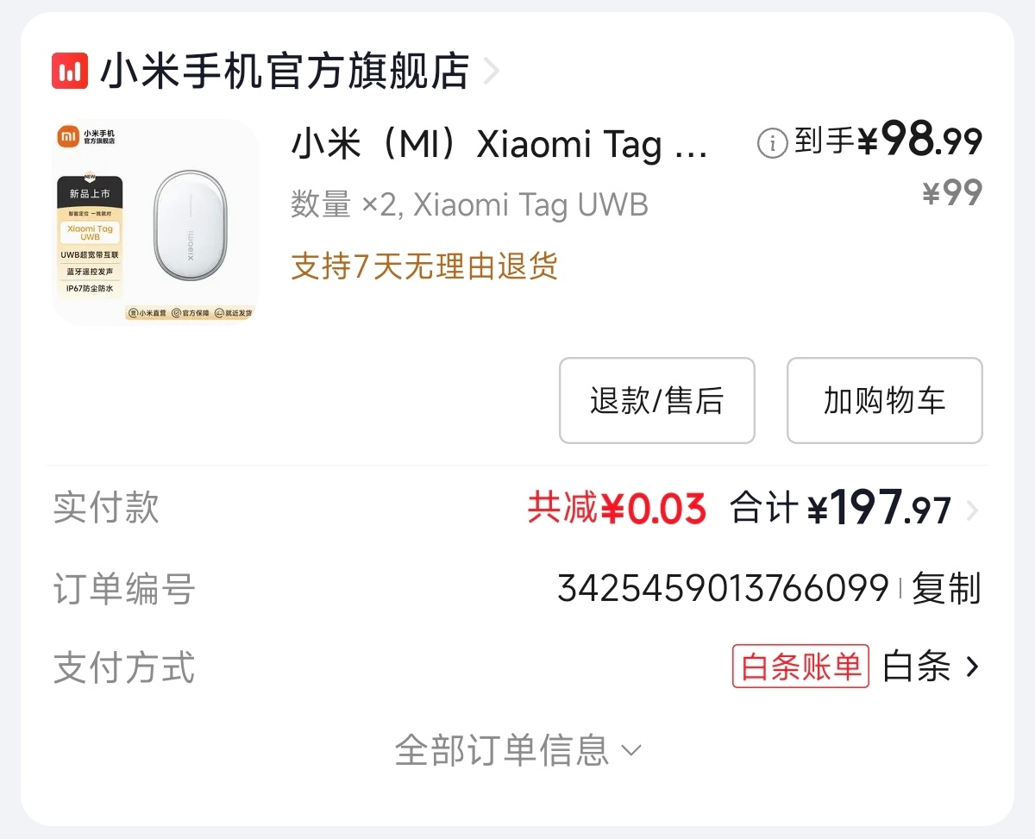Tap the 加购物车 add-to-cart button
This screenshot has width=1035, height=839.
click(884, 400)
